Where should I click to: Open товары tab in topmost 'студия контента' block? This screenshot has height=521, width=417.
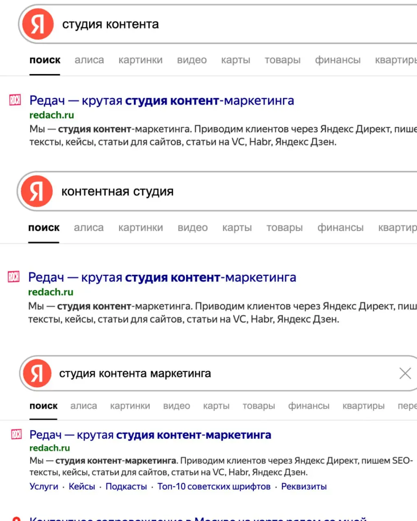pyautogui.click(x=283, y=60)
